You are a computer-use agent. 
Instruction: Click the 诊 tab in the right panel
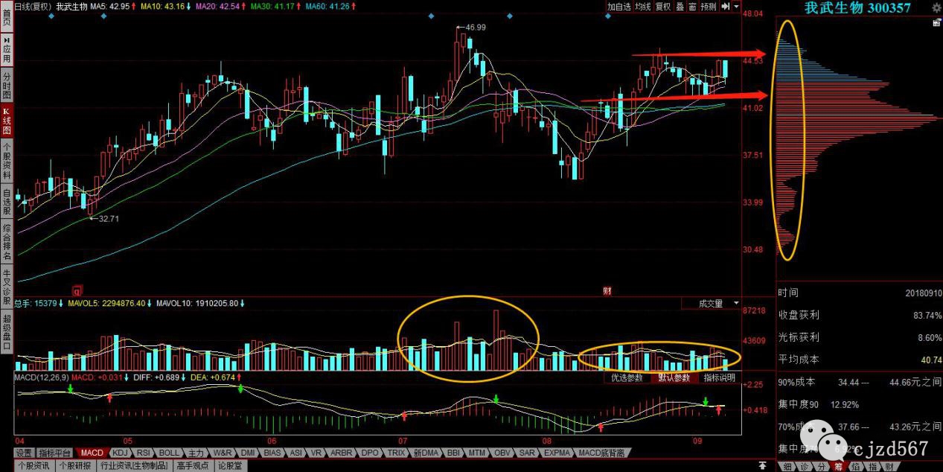tap(804, 467)
